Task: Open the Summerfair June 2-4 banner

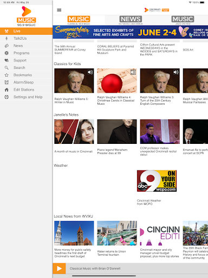Action: click(x=131, y=32)
